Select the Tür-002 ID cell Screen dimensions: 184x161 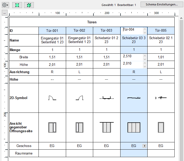[x=79, y=31]
